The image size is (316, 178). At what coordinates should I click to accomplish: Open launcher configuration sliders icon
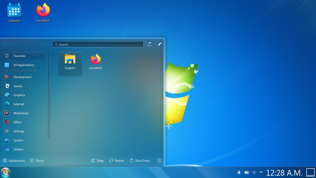[x=149, y=44]
